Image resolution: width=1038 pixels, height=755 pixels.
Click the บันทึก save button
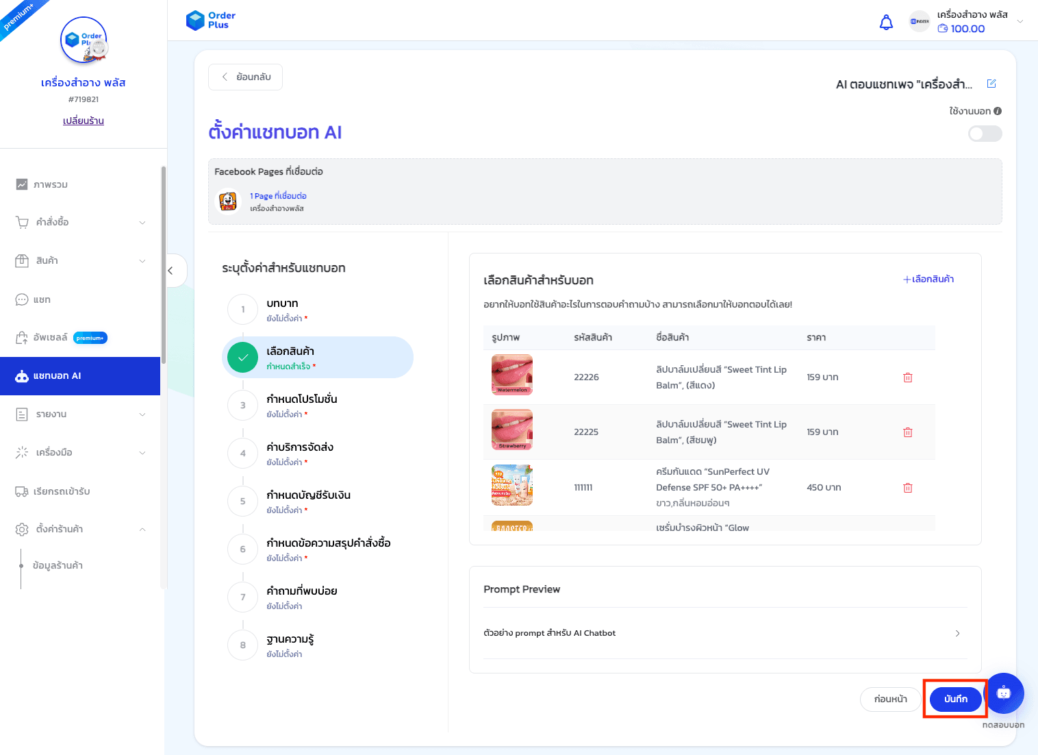pos(955,699)
